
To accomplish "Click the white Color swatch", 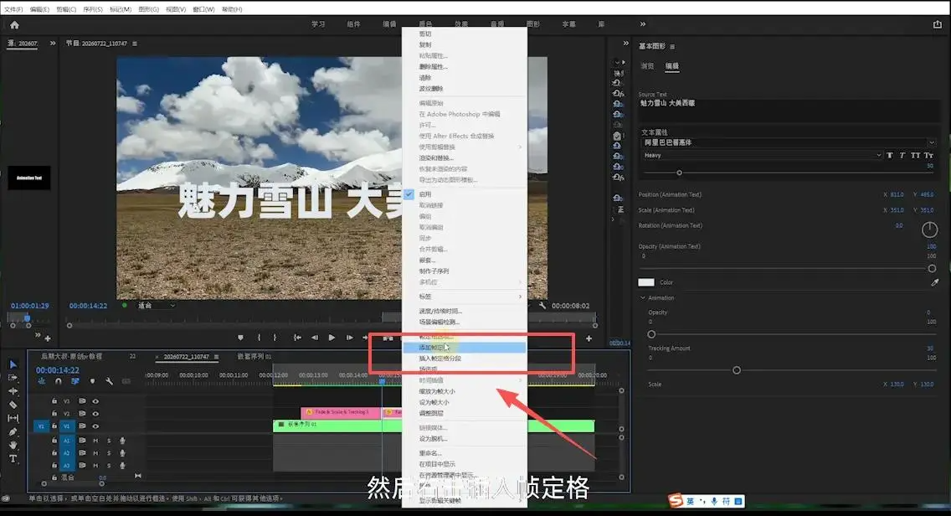I will [x=646, y=282].
